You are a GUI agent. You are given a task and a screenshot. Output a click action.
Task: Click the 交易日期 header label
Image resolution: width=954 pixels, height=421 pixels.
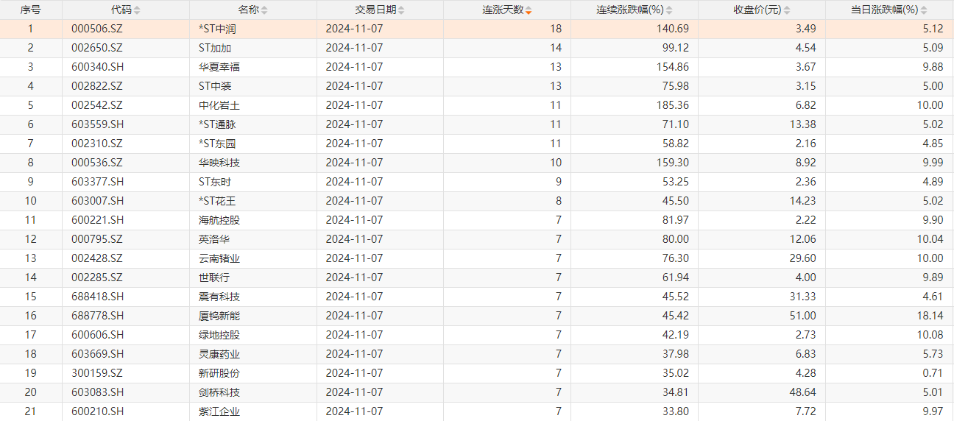[x=375, y=10]
